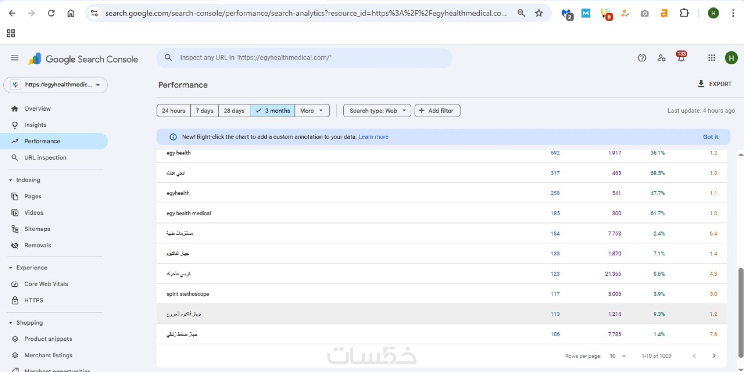Open notifications bell showing 133

681,57
